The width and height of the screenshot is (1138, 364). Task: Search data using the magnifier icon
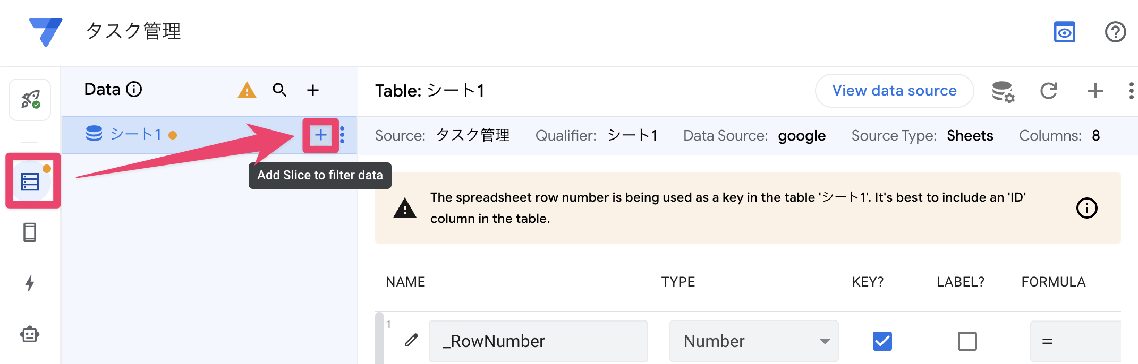click(279, 90)
